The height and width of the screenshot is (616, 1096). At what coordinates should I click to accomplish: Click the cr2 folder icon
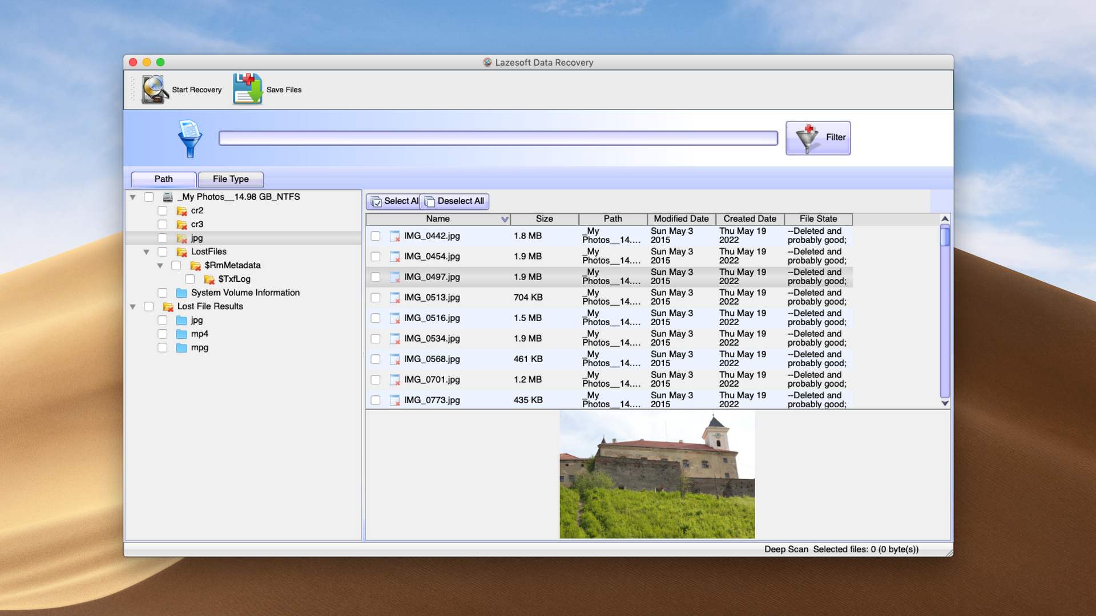tap(182, 210)
